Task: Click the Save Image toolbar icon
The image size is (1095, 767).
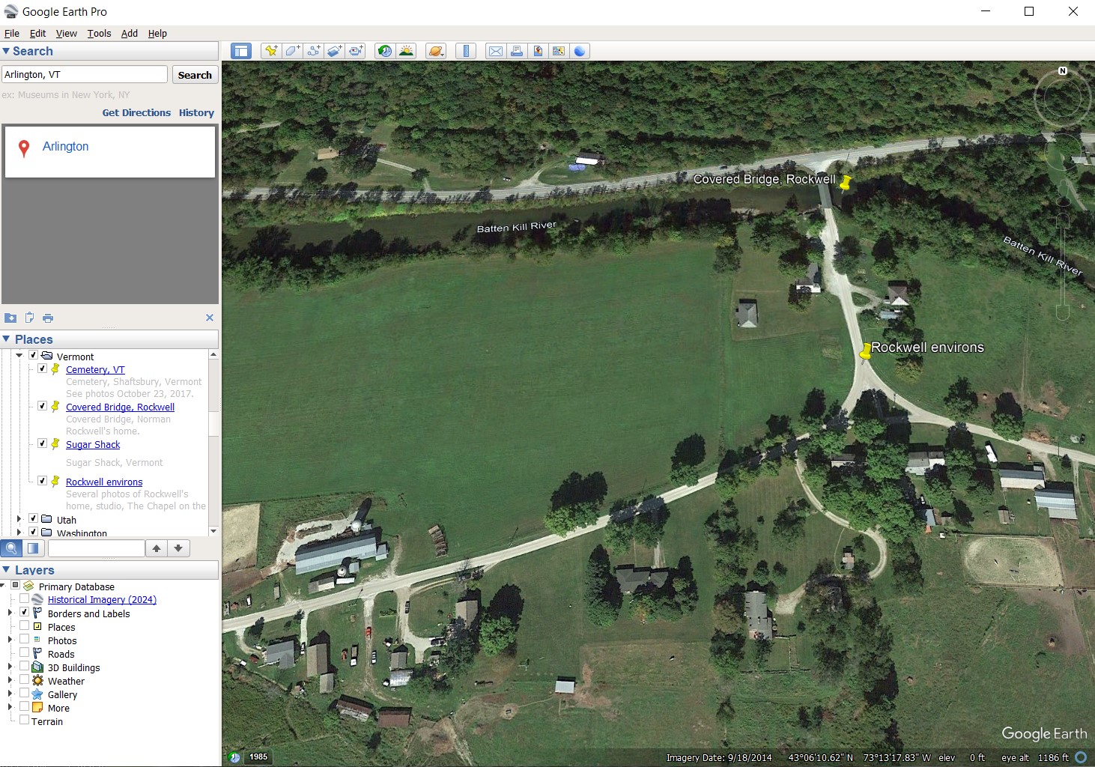Action: [538, 51]
